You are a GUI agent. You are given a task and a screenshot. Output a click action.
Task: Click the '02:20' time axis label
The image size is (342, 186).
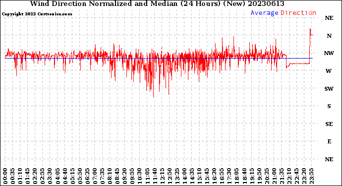tap(35, 176)
